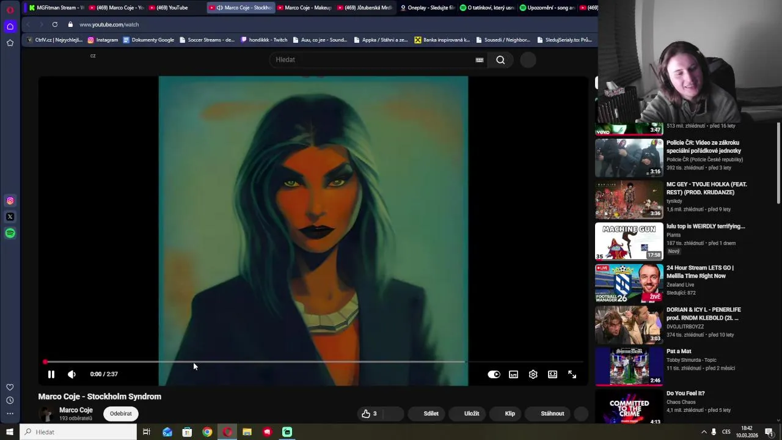This screenshot has width=782, height=440.
Task: Pause the YouTube video
Action: [51, 374]
